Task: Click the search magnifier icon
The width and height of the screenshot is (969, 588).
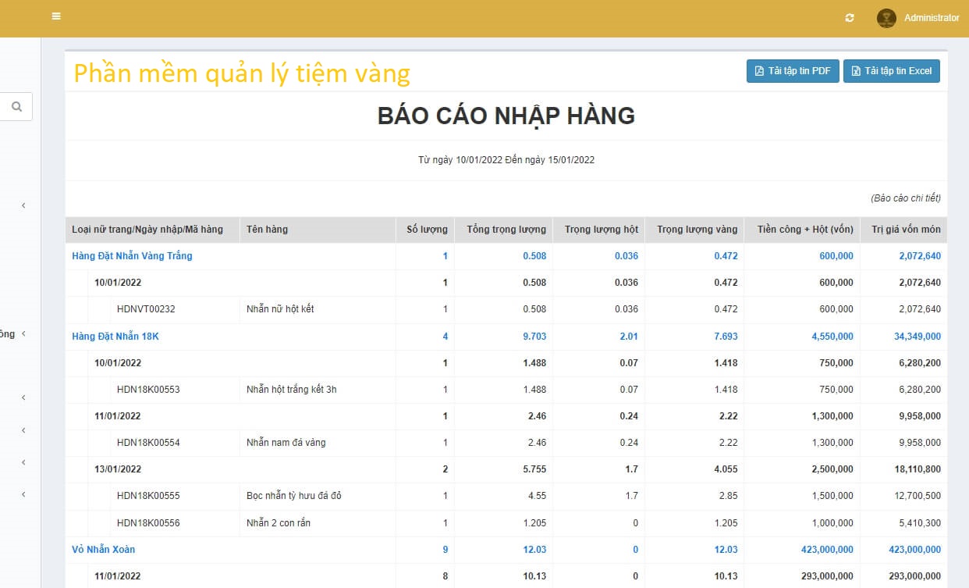Action: pyautogui.click(x=17, y=107)
